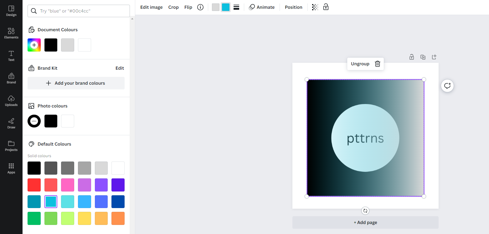Toggle the lock icon in top toolbar
This screenshot has height=234, width=489.
326,7
